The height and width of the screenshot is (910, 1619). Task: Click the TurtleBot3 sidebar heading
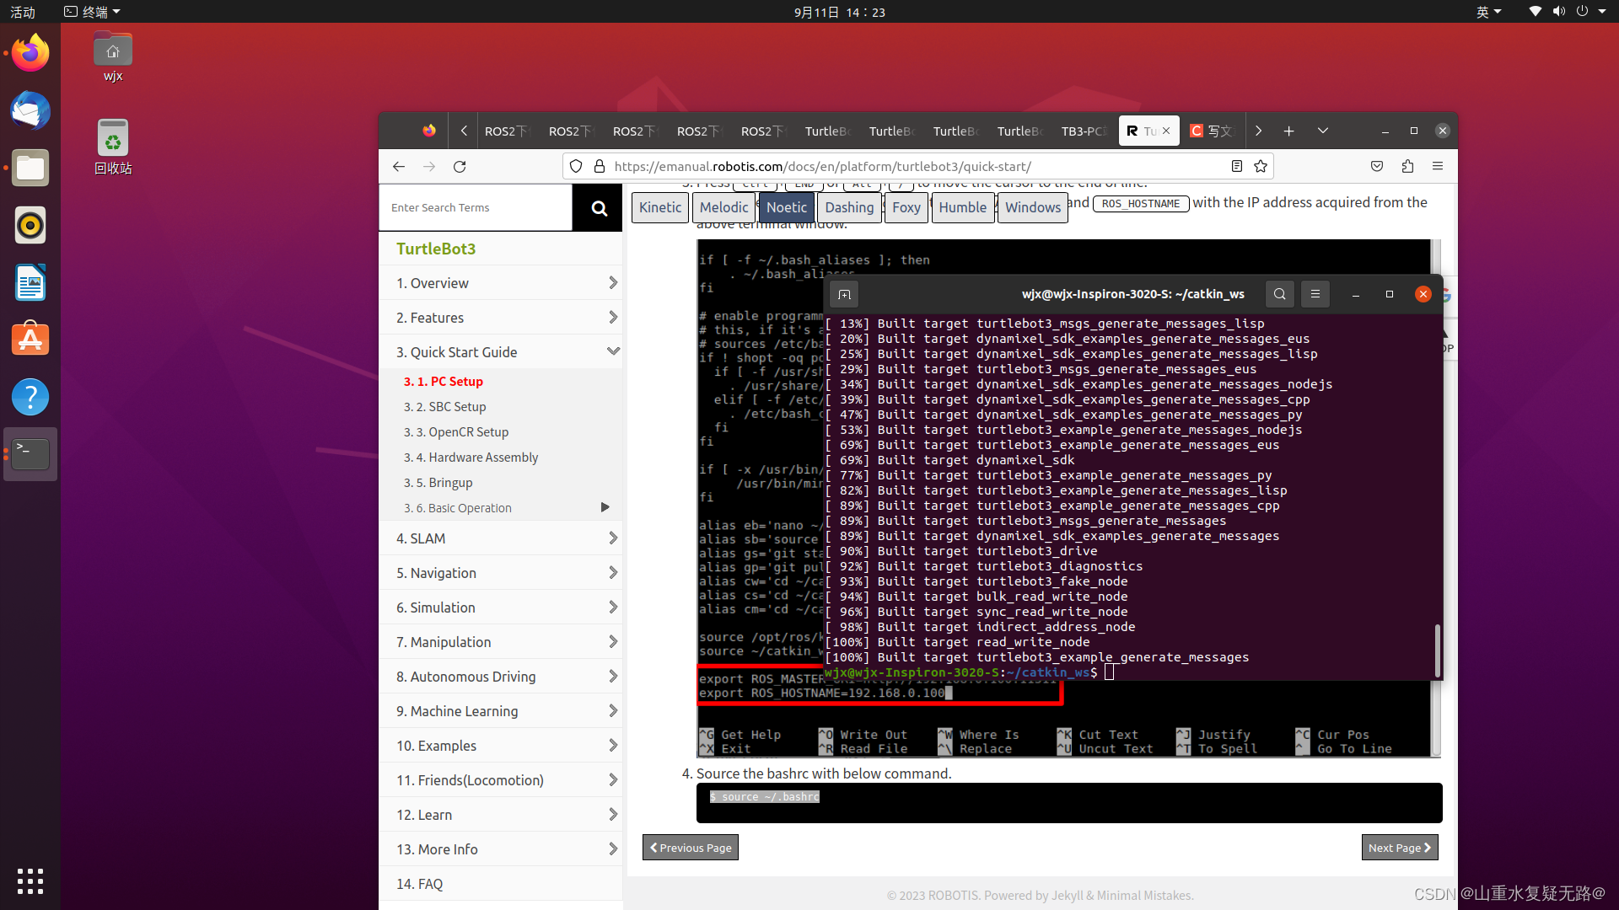(436, 249)
